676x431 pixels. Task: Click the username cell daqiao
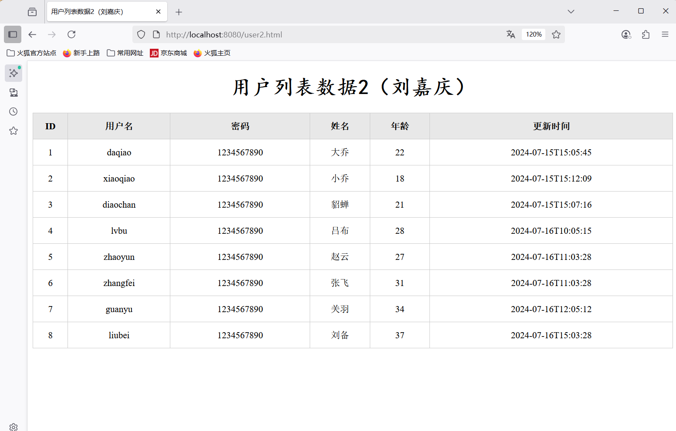(119, 152)
